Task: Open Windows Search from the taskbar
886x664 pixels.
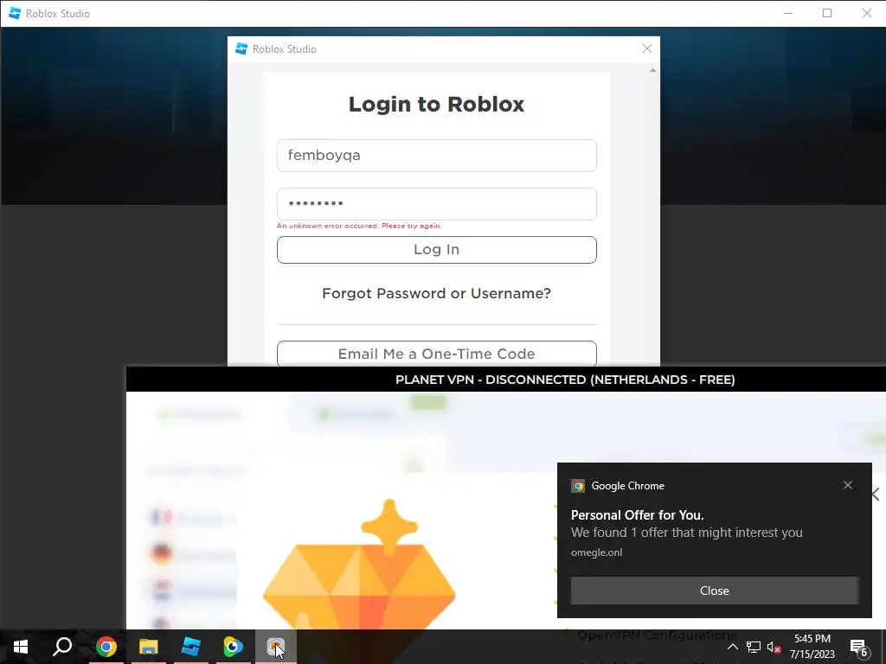Action: click(62, 647)
